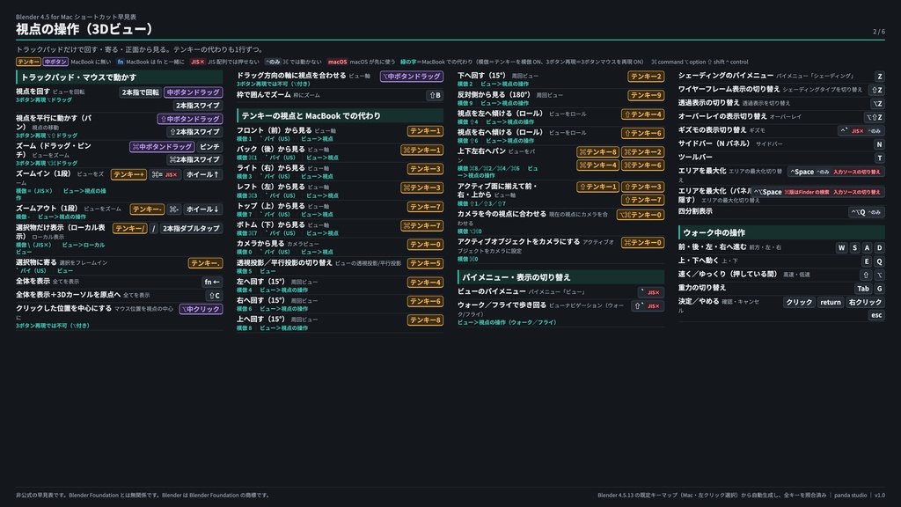Click the esc key badge
This screenshot has height=507, width=901.
[x=876, y=315]
